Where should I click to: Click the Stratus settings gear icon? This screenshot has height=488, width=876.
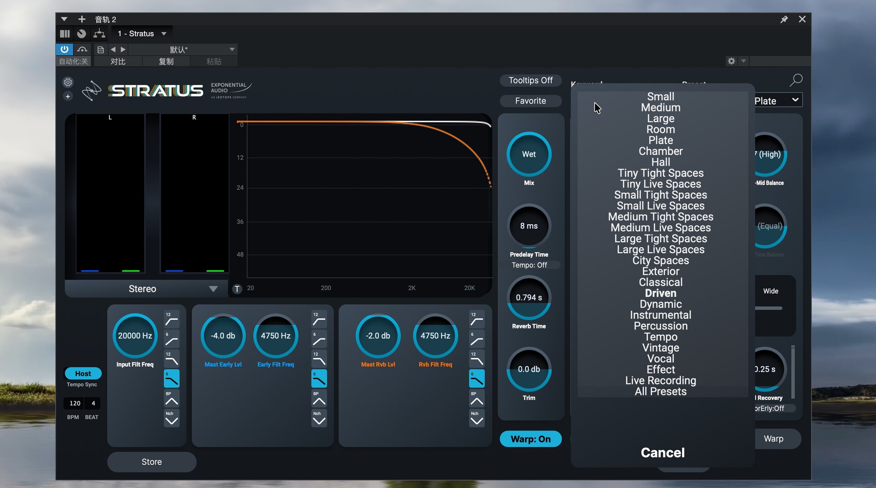[x=68, y=82]
